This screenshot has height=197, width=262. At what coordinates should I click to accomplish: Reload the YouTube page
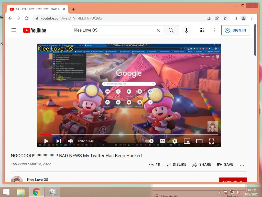click(x=27, y=18)
